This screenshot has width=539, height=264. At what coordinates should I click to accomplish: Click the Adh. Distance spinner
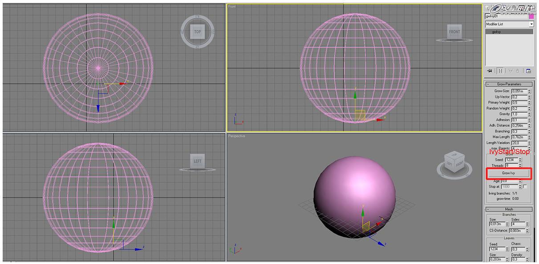coord(529,126)
